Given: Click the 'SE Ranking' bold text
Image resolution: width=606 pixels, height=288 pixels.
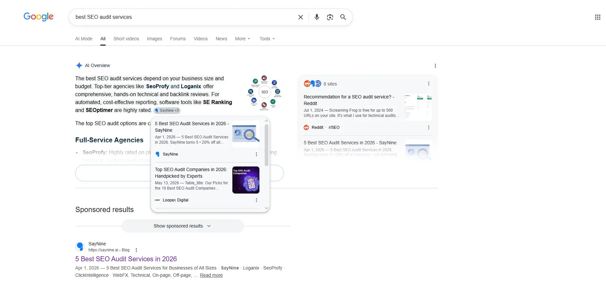Looking at the screenshot, I should coord(218,102).
